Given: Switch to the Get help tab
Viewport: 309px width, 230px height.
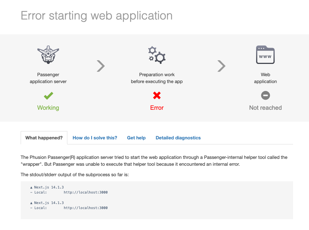Looking at the screenshot, I should [x=136, y=138].
